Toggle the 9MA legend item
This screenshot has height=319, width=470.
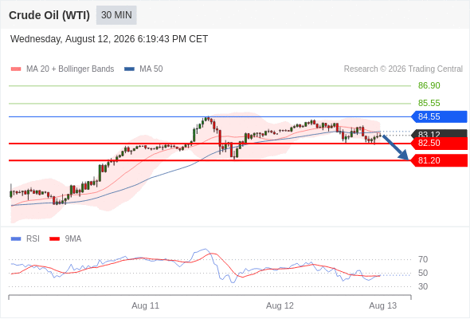[x=65, y=239]
